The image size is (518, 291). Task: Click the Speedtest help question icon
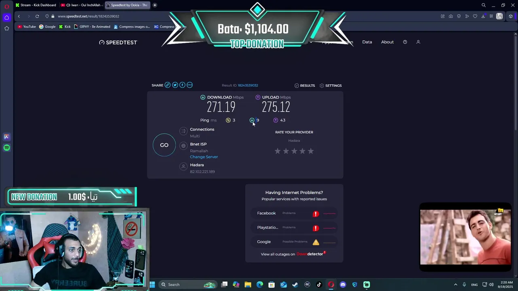(405, 42)
